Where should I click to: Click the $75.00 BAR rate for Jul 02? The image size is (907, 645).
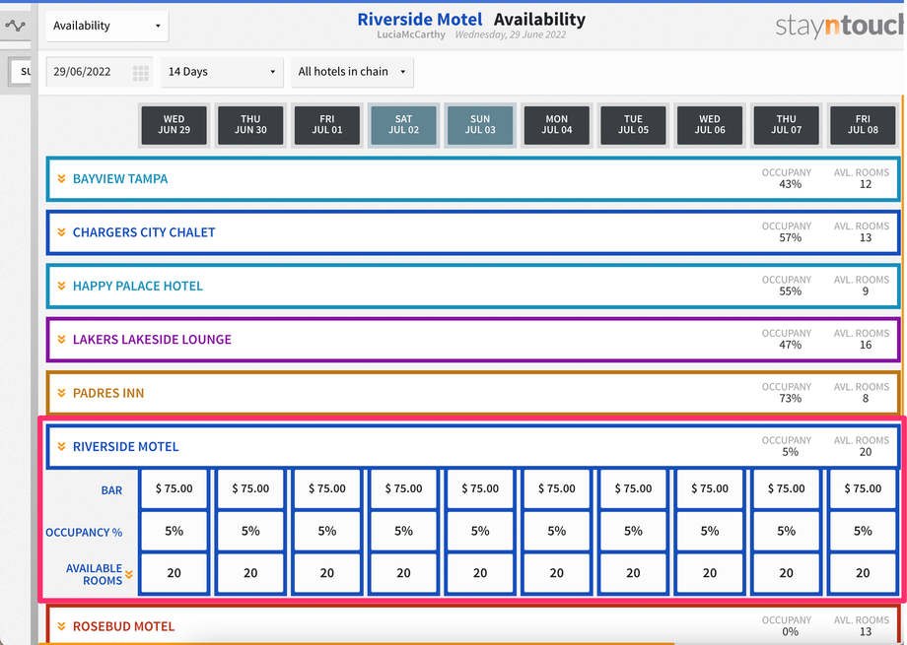click(404, 489)
